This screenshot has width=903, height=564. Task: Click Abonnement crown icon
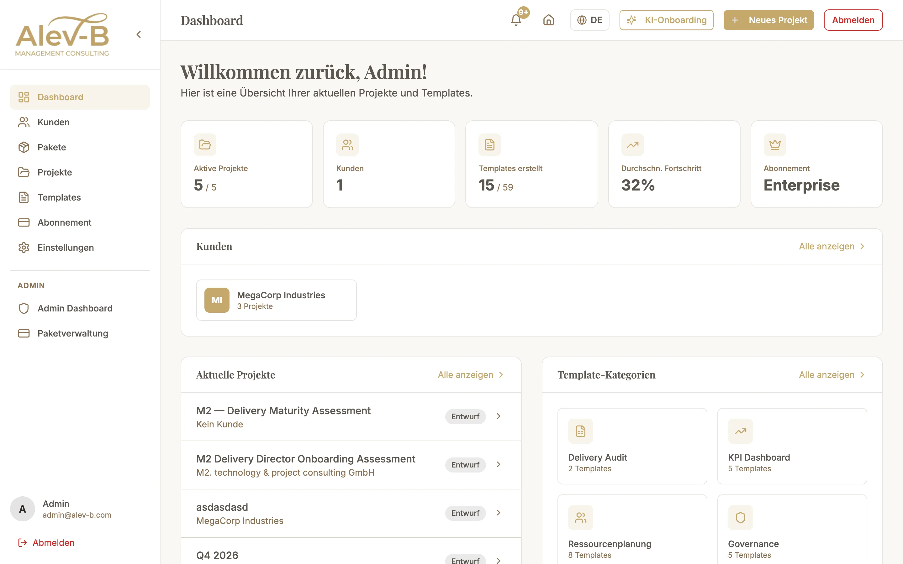(x=775, y=145)
